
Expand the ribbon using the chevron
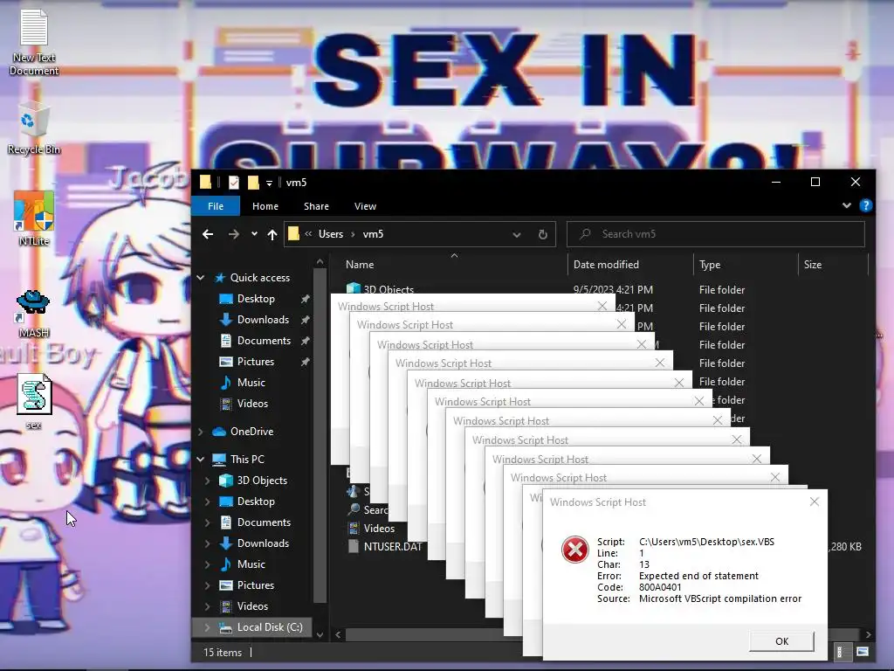click(x=846, y=205)
